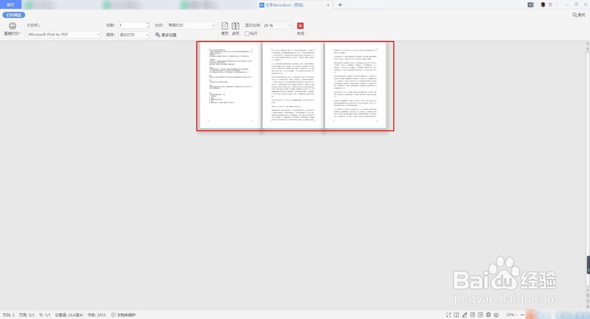Go to the 首页 home tab
590x319 pixels.
click(11, 5)
